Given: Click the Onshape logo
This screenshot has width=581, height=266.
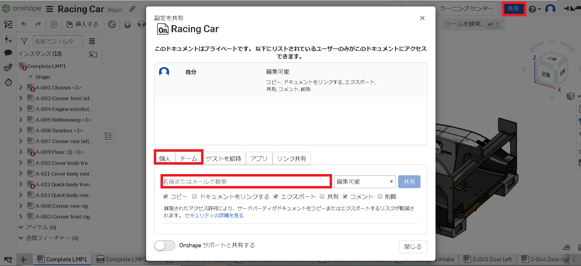Looking at the screenshot, I should coord(21,9).
